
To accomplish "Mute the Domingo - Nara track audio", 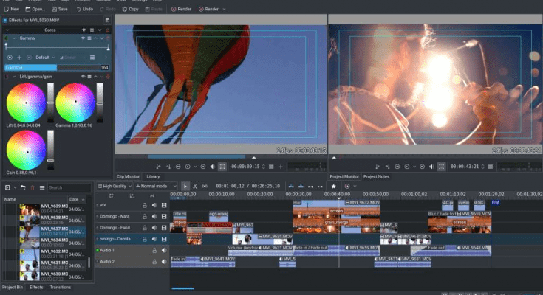I will pyautogui.click(x=154, y=217).
